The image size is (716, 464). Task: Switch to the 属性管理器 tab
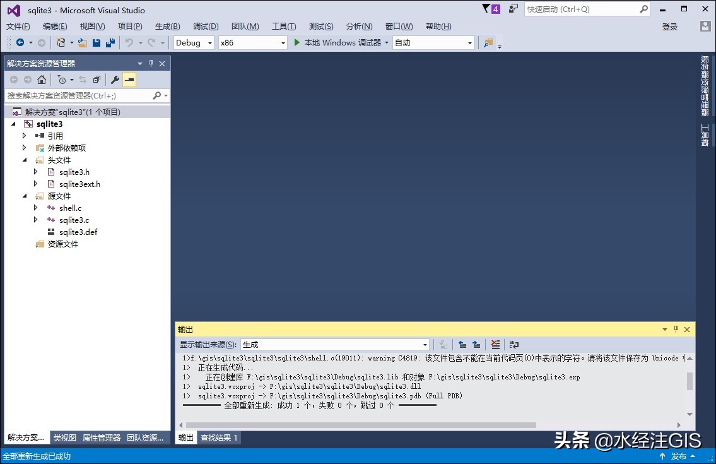point(102,437)
